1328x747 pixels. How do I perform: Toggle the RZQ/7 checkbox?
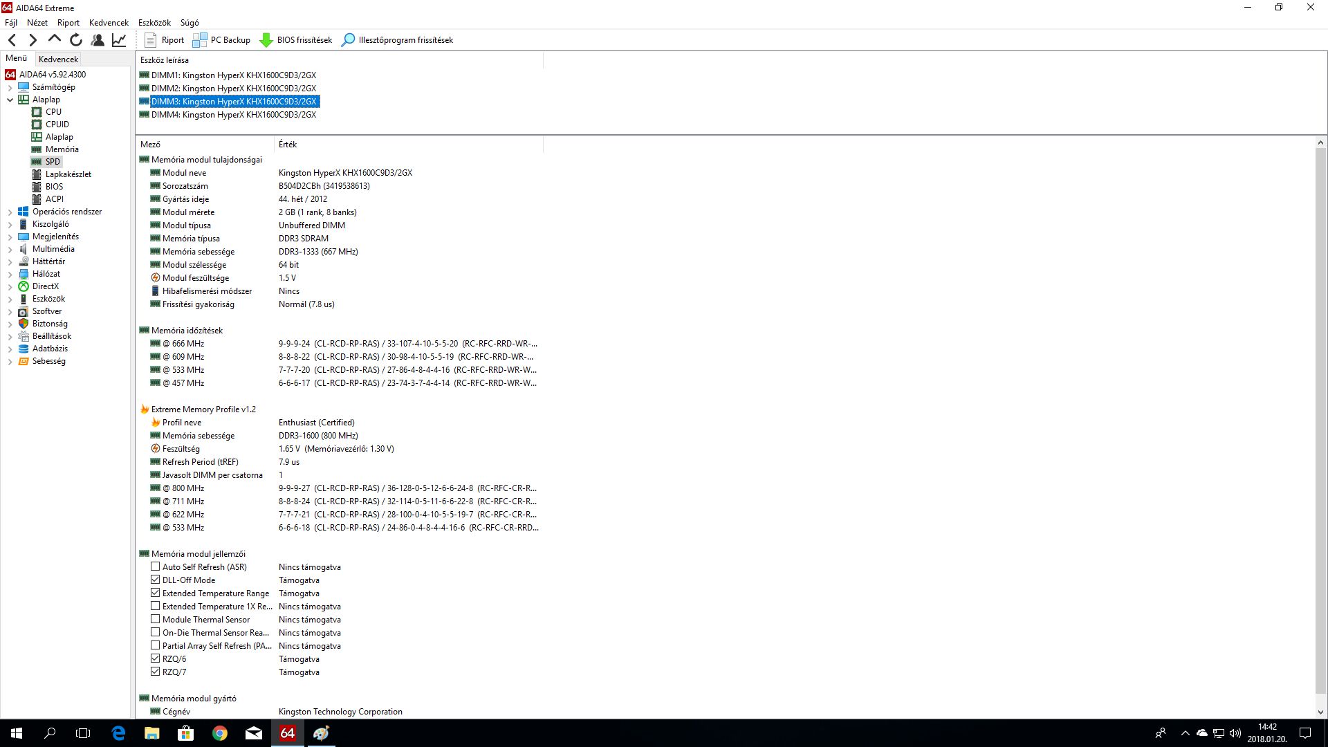(x=155, y=672)
